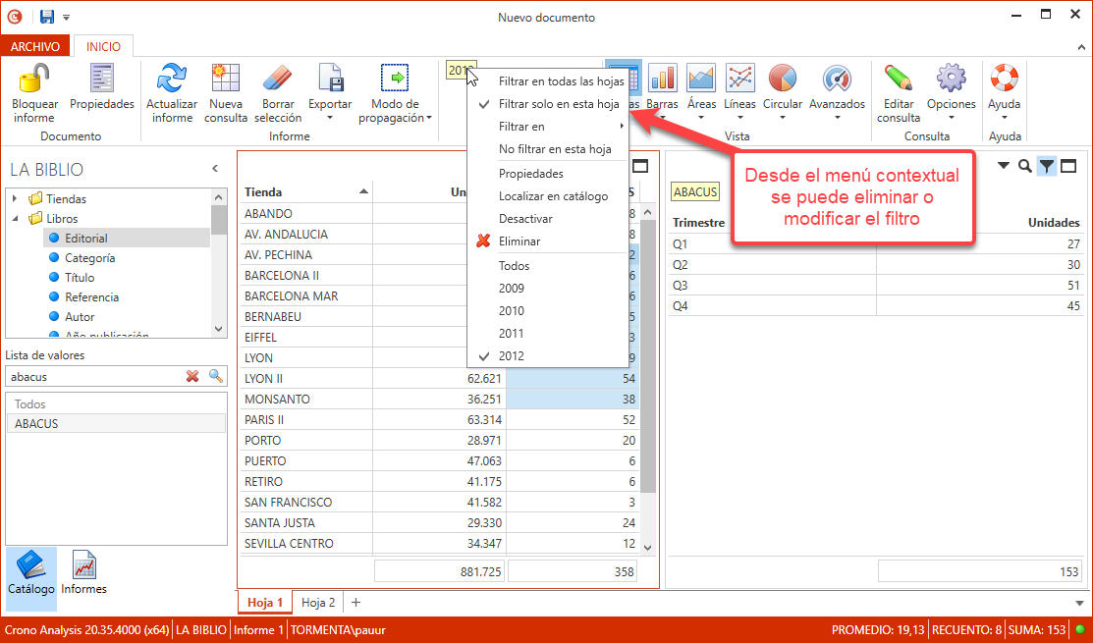Switch to Informes in the bottom-left panel
The width and height of the screenshot is (1093, 643).
pos(83,572)
